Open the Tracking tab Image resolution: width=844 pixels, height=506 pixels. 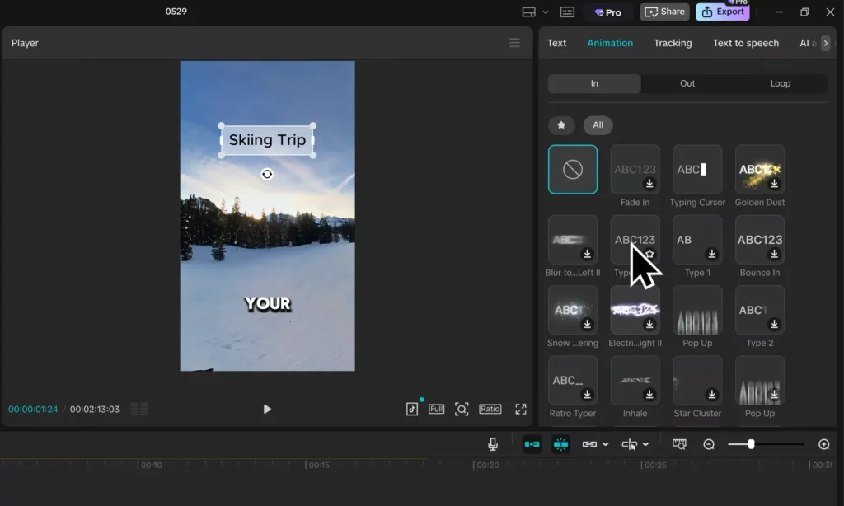(673, 43)
